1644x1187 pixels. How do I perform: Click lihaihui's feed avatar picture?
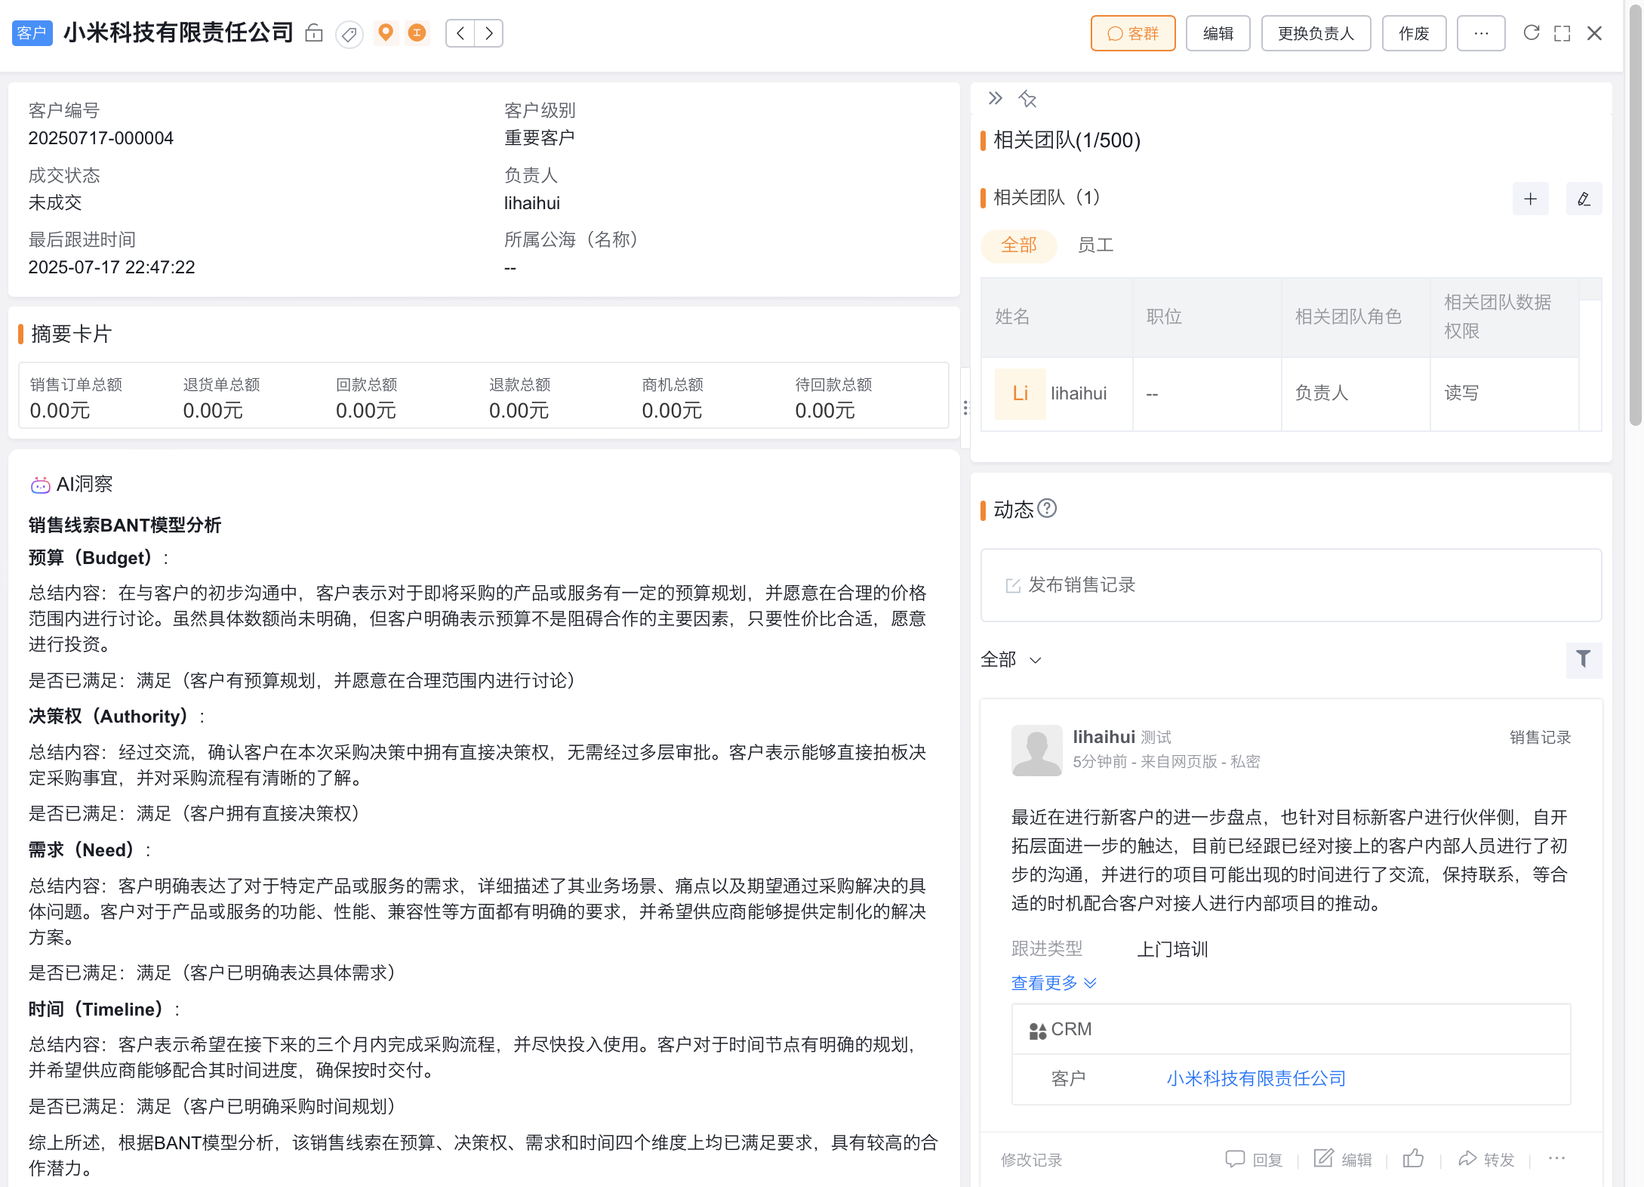[x=1036, y=751]
